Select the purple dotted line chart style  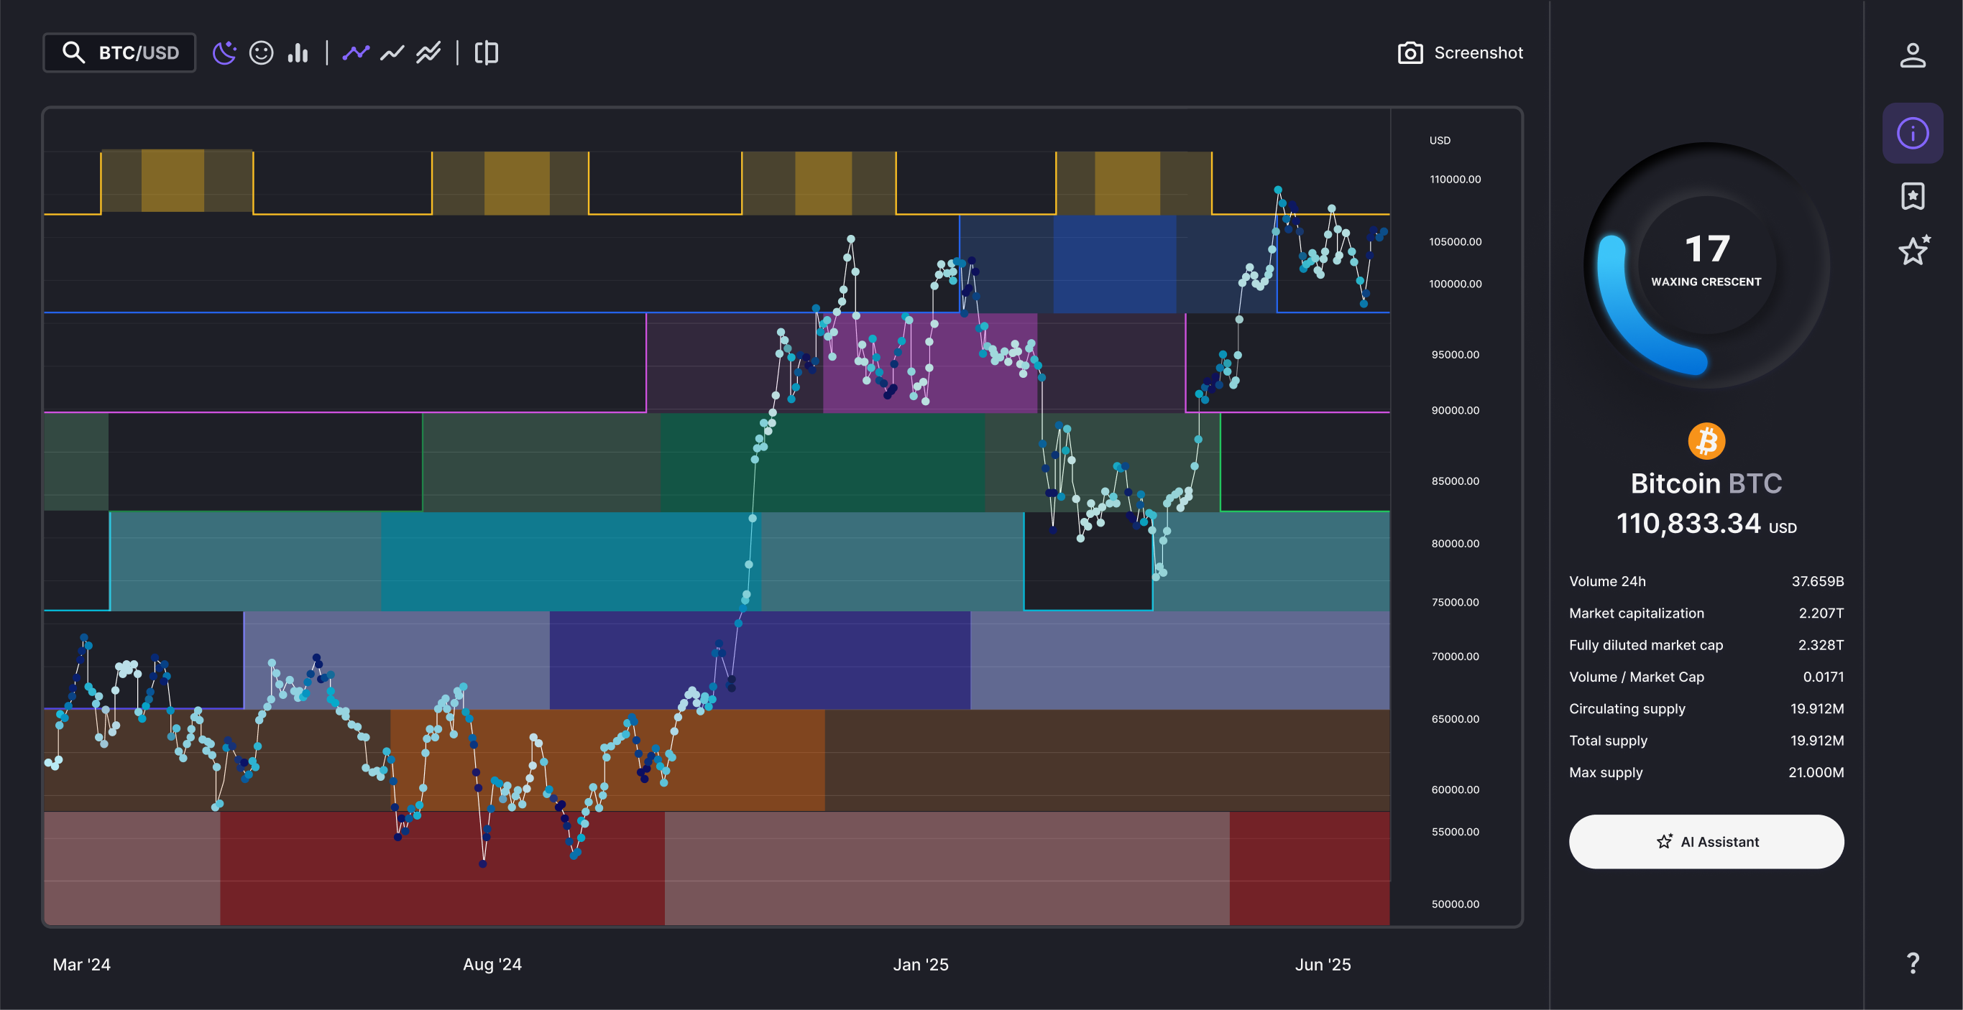[356, 52]
